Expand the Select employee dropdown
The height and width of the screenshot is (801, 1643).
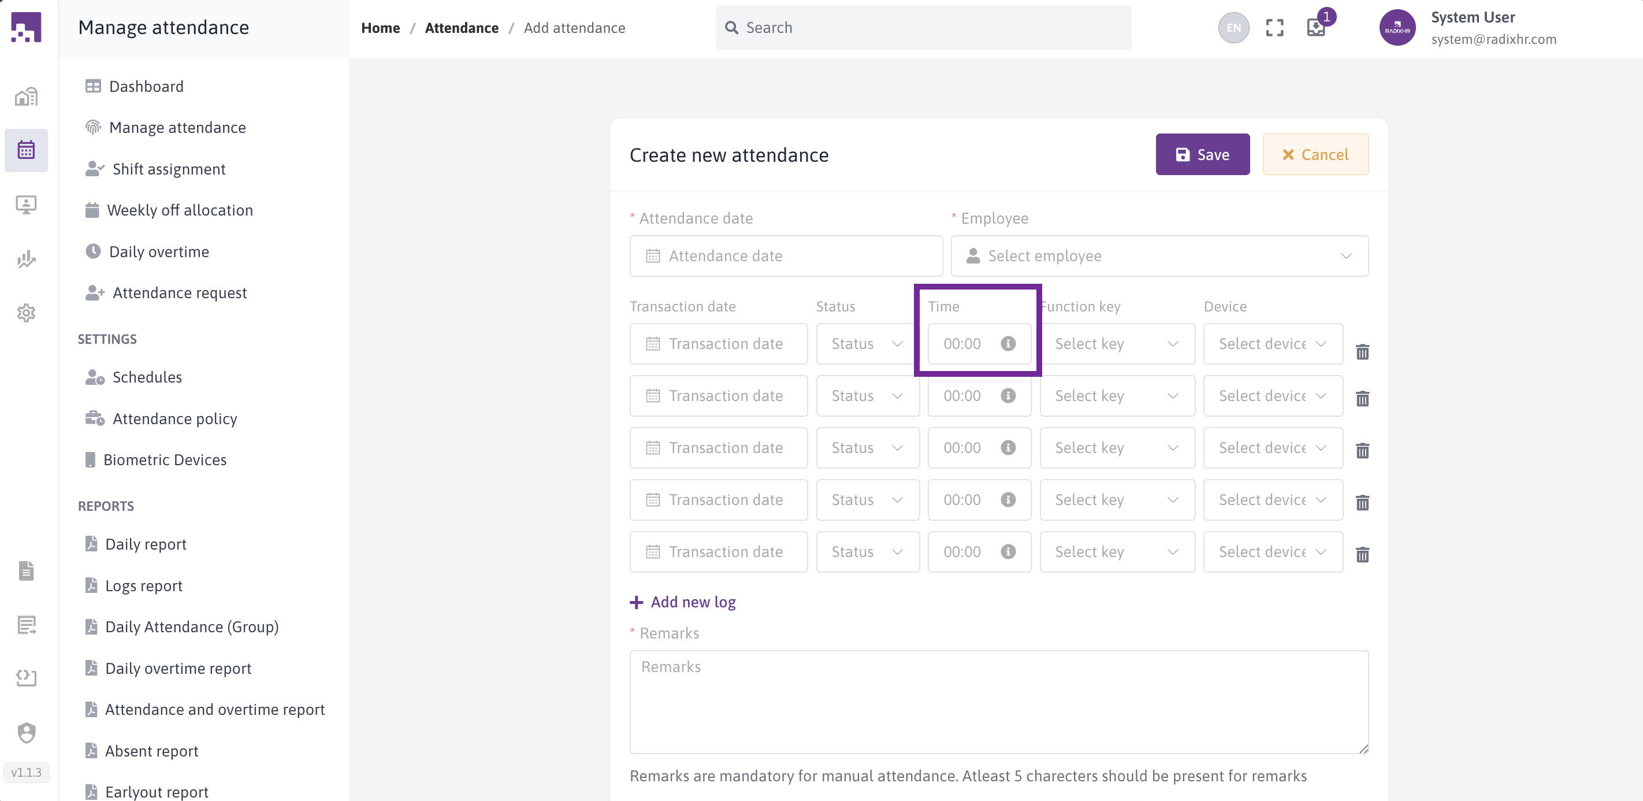(x=1159, y=256)
